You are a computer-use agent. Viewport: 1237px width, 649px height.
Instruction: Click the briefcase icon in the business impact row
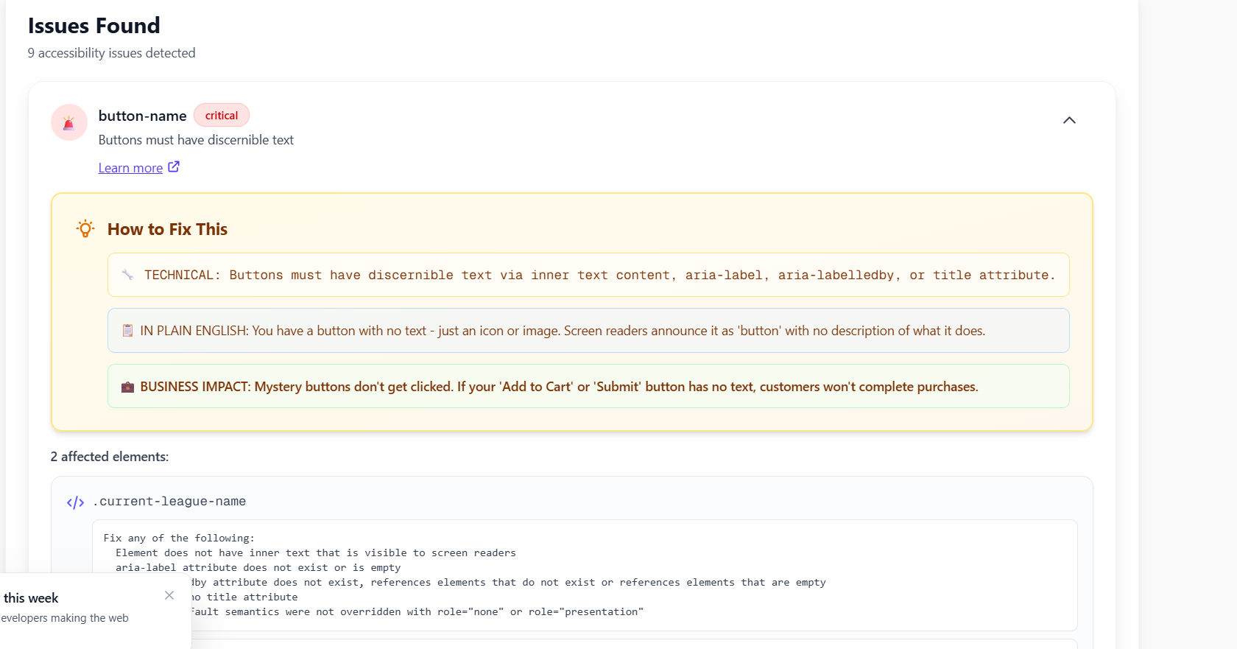(127, 387)
